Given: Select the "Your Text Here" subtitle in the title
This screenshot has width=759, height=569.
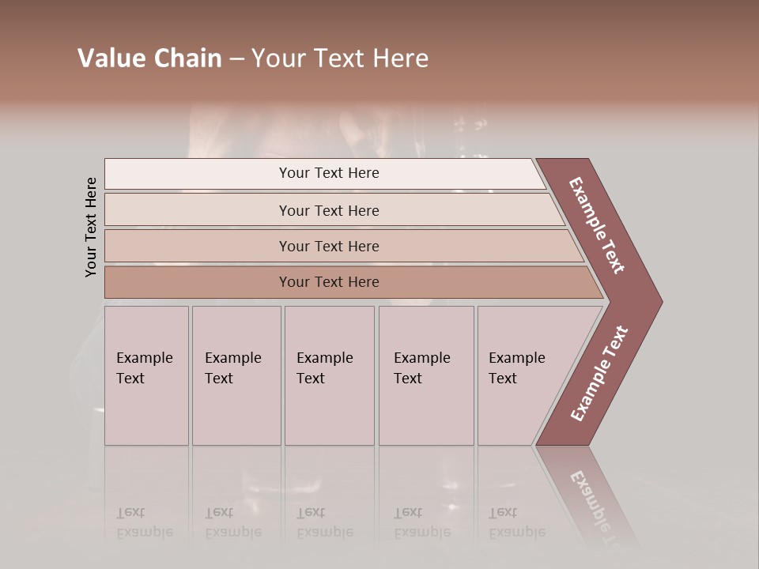Looking at the screenshot, I should [x=340, y=58].
